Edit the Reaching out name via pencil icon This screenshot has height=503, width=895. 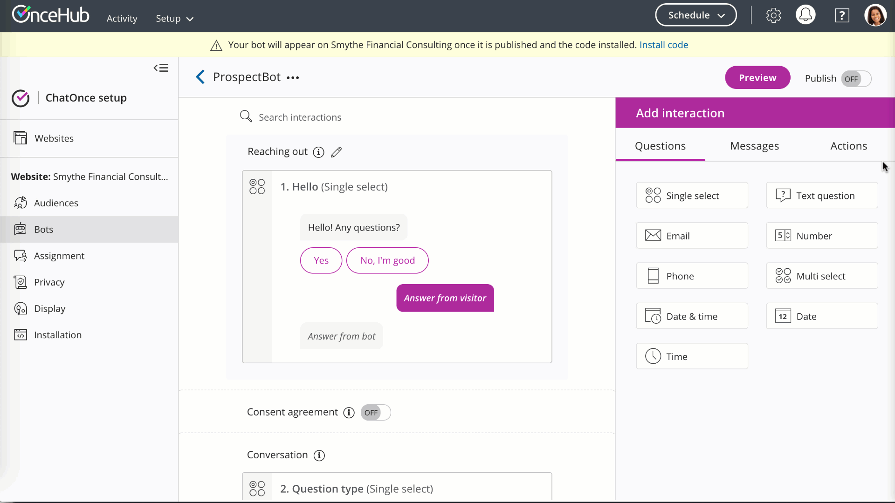336,152
